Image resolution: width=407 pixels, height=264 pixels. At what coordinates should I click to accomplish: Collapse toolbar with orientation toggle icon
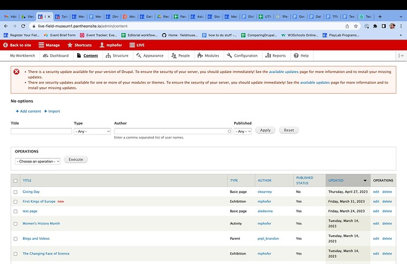click(401, 55)
